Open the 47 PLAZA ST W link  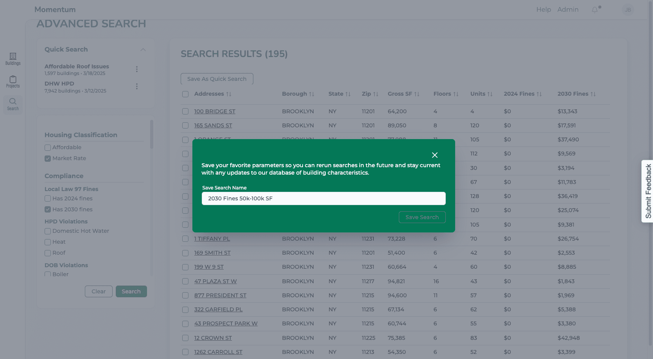(215, 281)
